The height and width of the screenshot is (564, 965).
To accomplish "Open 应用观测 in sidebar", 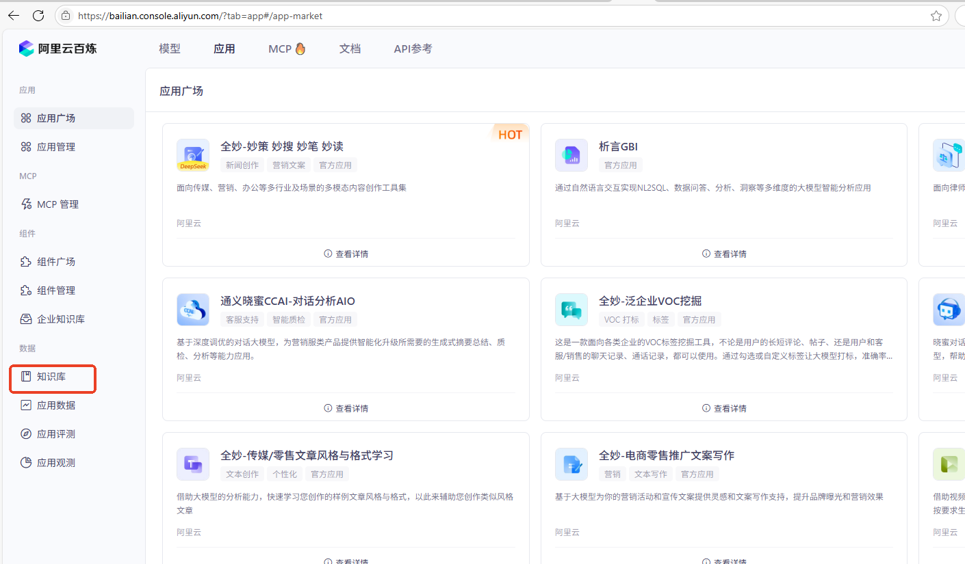I will coord(74,463).
